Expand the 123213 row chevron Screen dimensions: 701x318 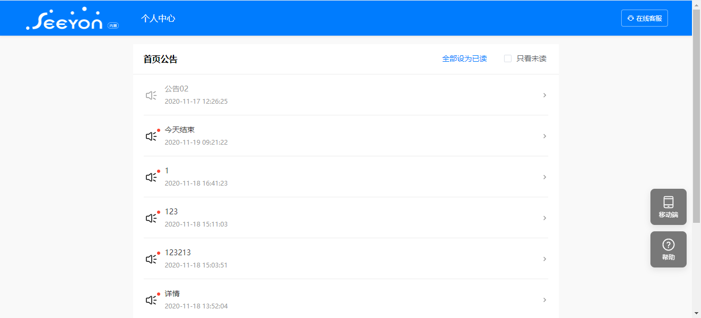pos(545,259)
